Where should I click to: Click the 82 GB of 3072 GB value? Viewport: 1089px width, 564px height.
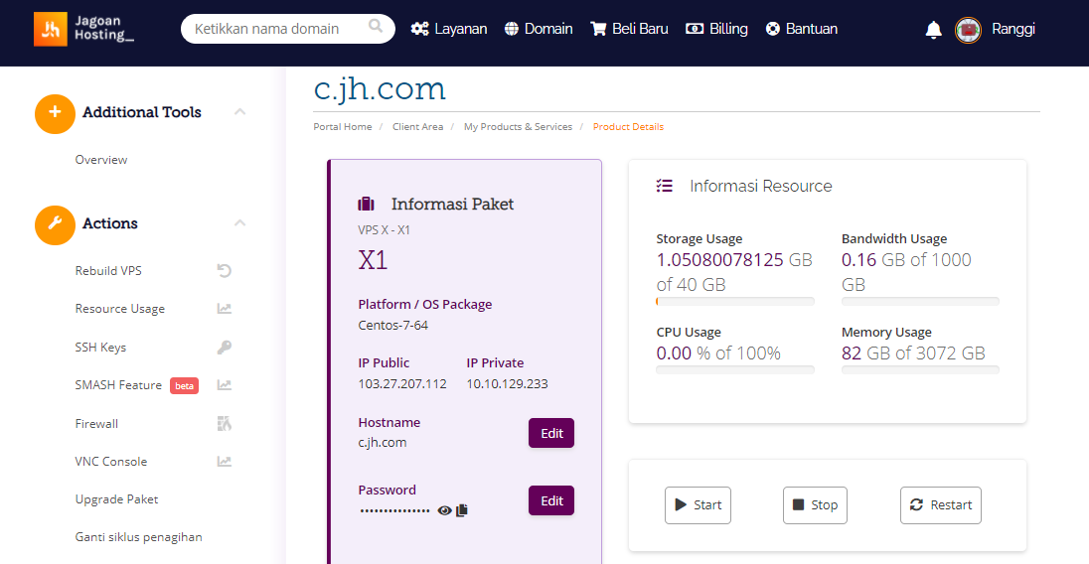913,353
